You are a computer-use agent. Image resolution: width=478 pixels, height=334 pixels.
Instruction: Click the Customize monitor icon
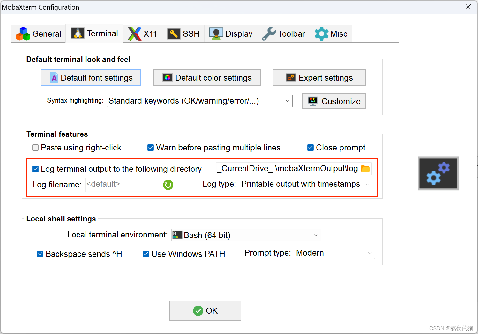tap(313, 101)
